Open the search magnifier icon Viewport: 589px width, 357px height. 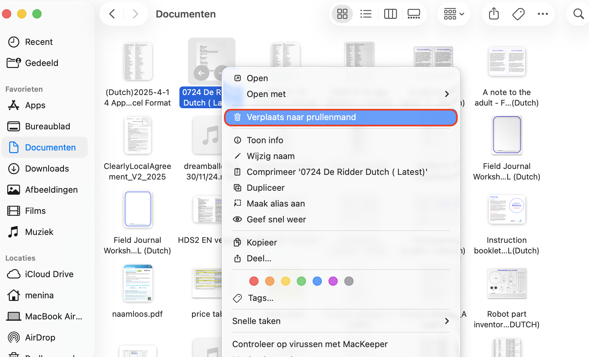tap(578, 14)
